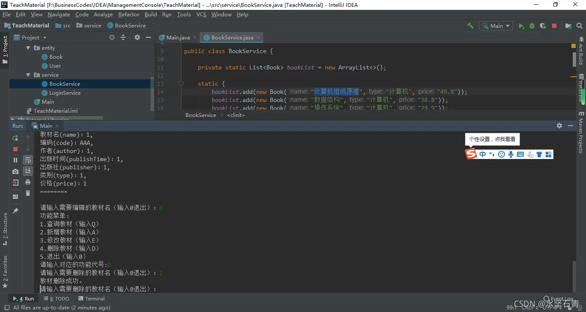Open Sogou skin shirt icon
Viewport: 586px width, 312px height.
[x=539, y=154]
